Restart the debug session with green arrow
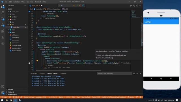Image resolution: width=181 pixels, height=102 pixels. click(77, 5)
